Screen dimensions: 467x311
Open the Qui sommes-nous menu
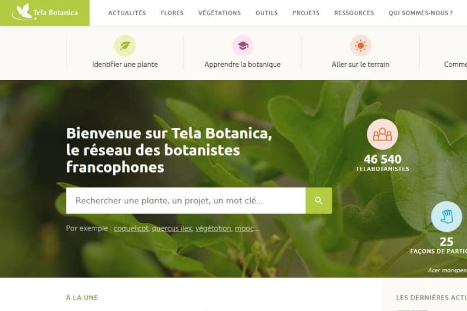[x=420, y=13]
